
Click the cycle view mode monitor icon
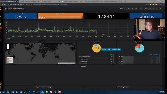(141, 9)
